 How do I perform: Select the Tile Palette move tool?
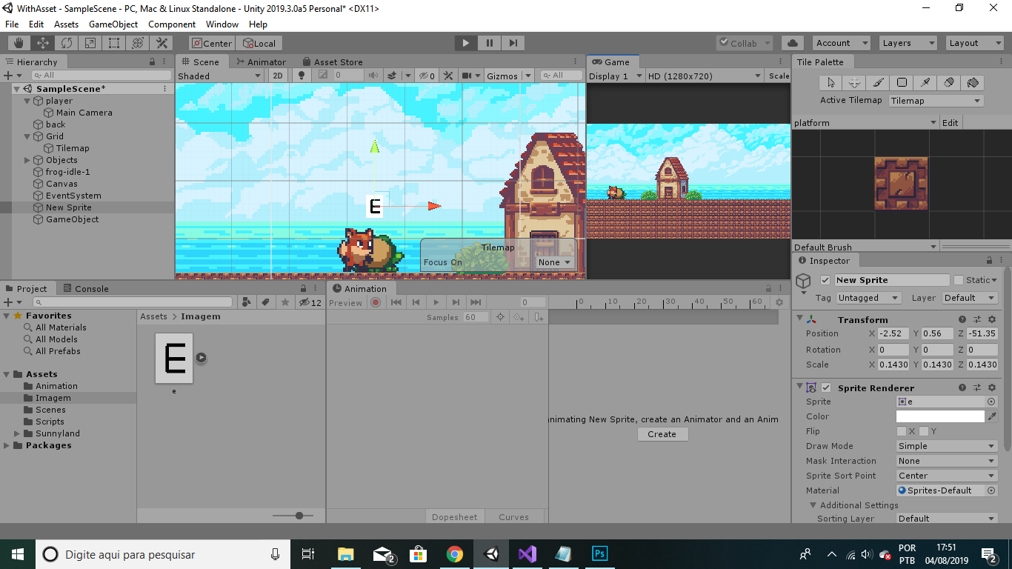click(854, 82)
